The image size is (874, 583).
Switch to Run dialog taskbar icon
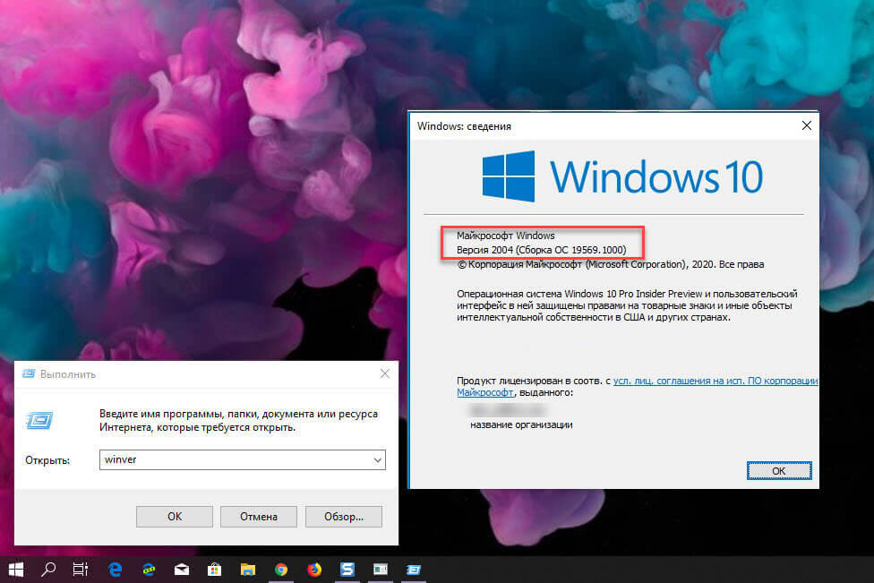(x=414, y=569)
